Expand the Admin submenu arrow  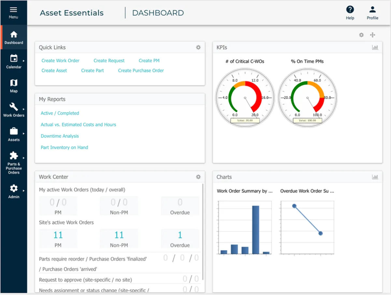point(23,191)
